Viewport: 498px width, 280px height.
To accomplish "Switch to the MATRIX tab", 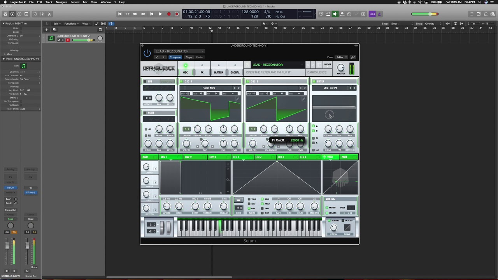I will (219, 69).
